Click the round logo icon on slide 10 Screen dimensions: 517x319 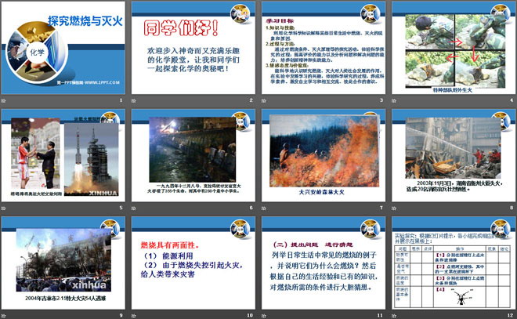pos(244,227)
